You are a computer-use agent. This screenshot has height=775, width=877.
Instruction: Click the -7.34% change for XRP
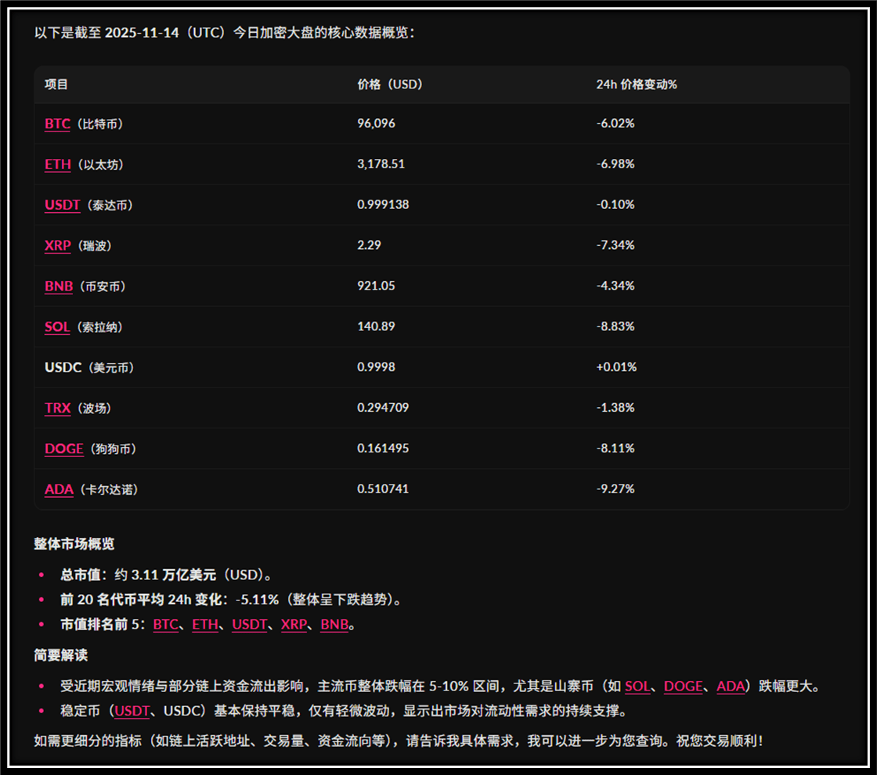click(x=615, y=245)
